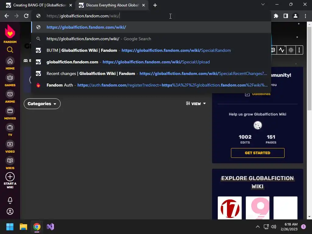Open the network status tray icon

pos(266,227)
